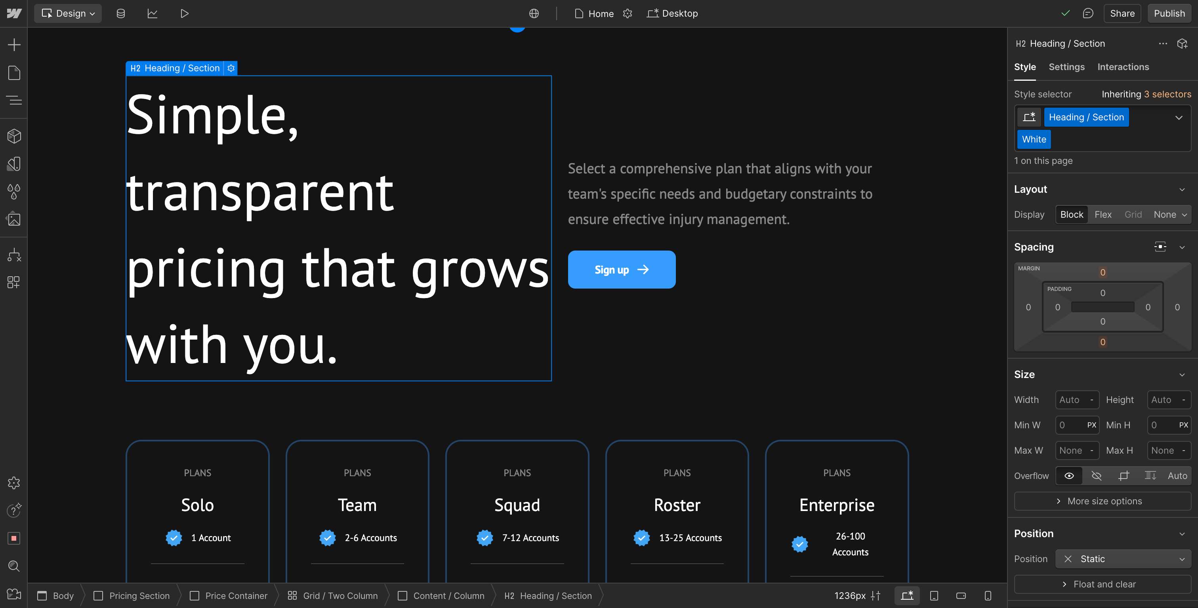Click the create component cube icon
The image size is (1198, 608).
(x=1182, y=44)
